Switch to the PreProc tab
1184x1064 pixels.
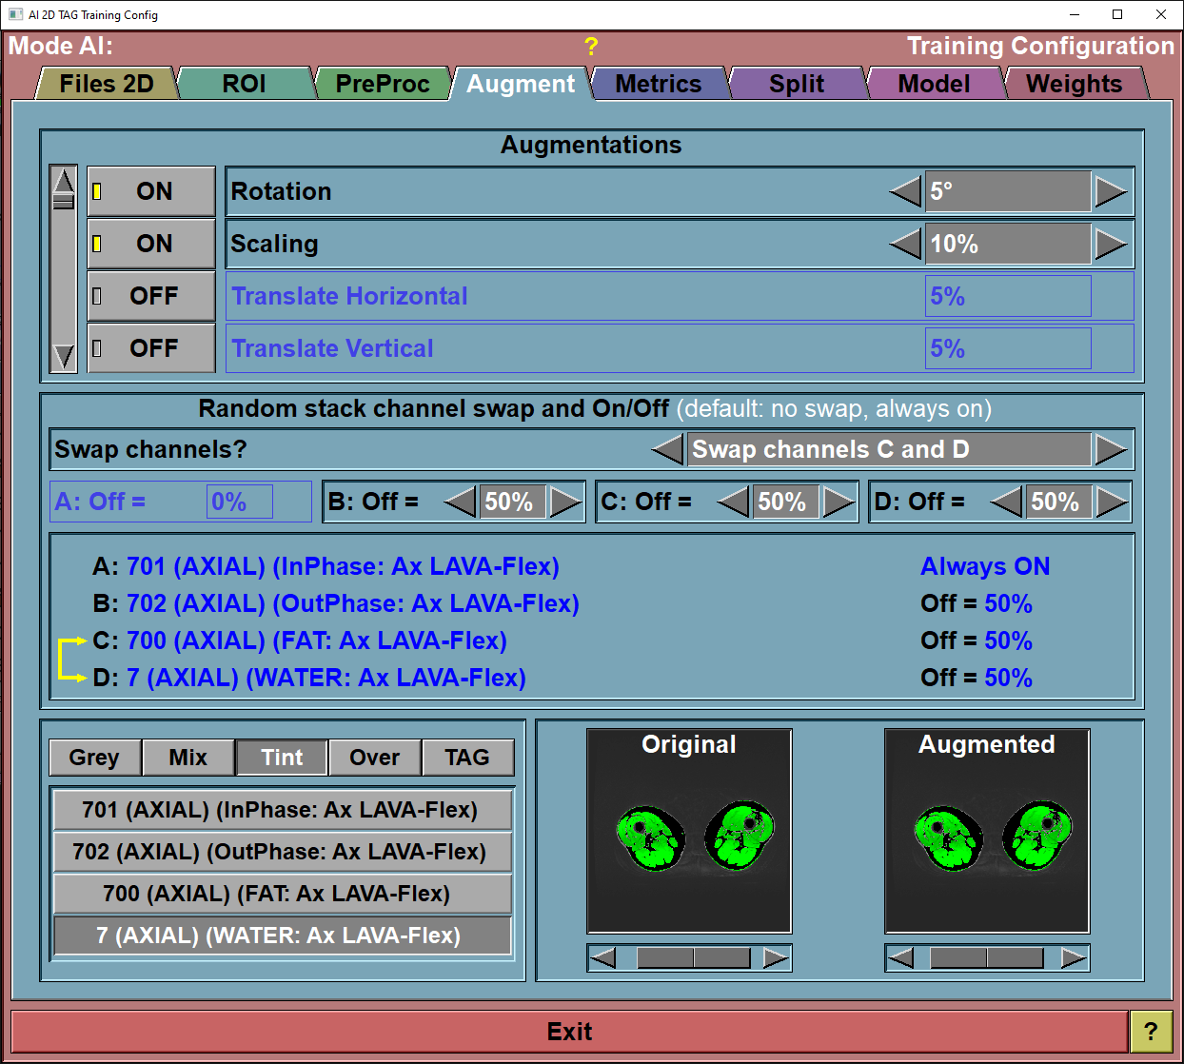pyautogui.click(x=382, y=84)
